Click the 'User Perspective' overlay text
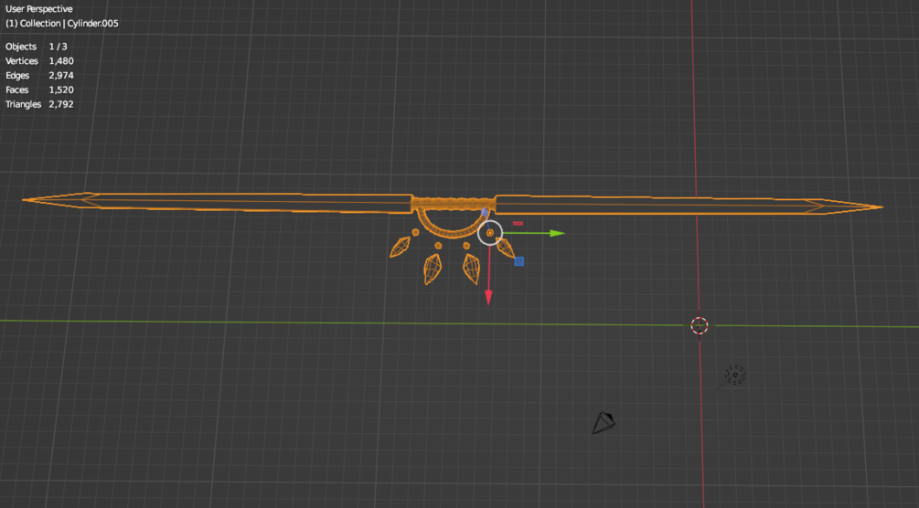This screenshot has width=919, height=508. 38,9
